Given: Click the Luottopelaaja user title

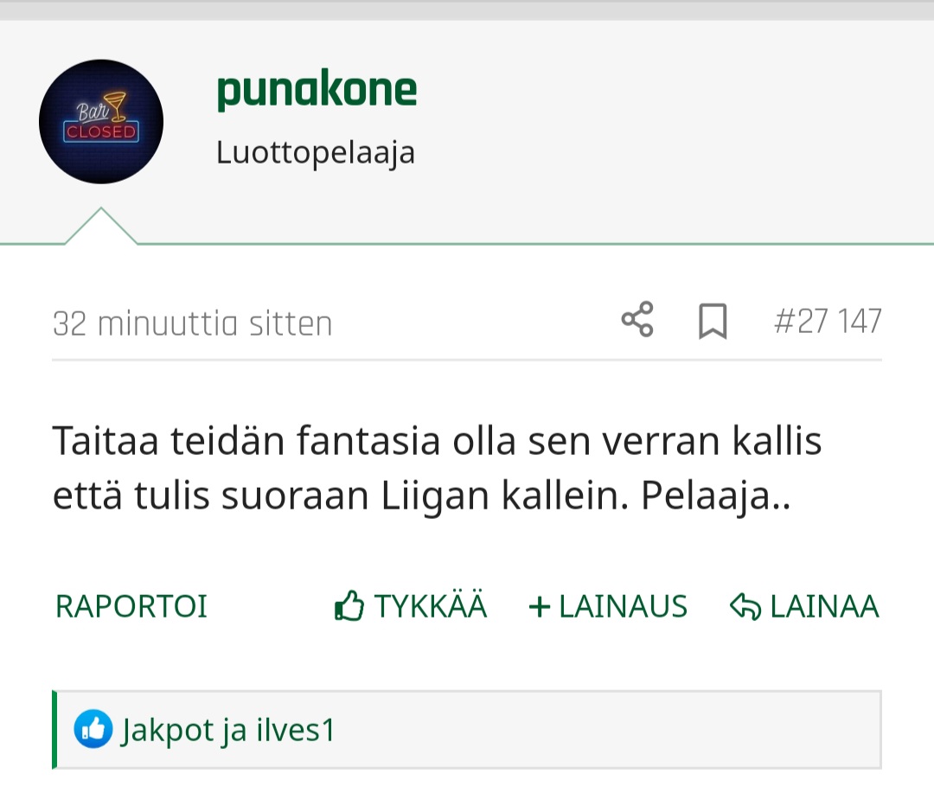Looking at the screenshot, I should tap(316, 153).
